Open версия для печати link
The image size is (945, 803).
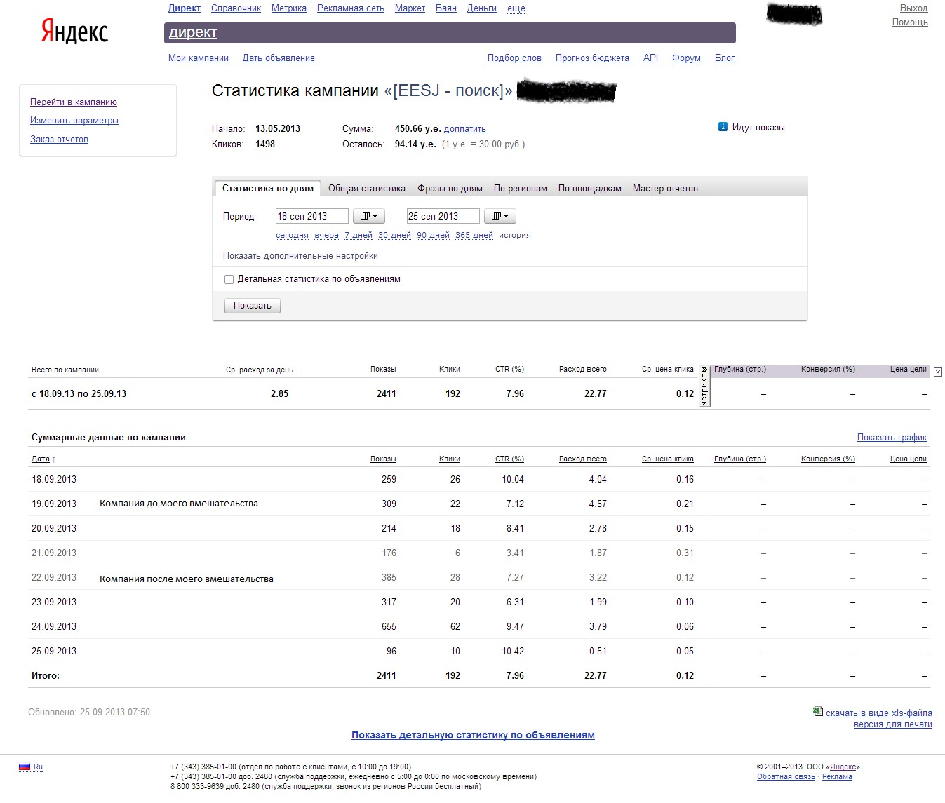[893, 724]
